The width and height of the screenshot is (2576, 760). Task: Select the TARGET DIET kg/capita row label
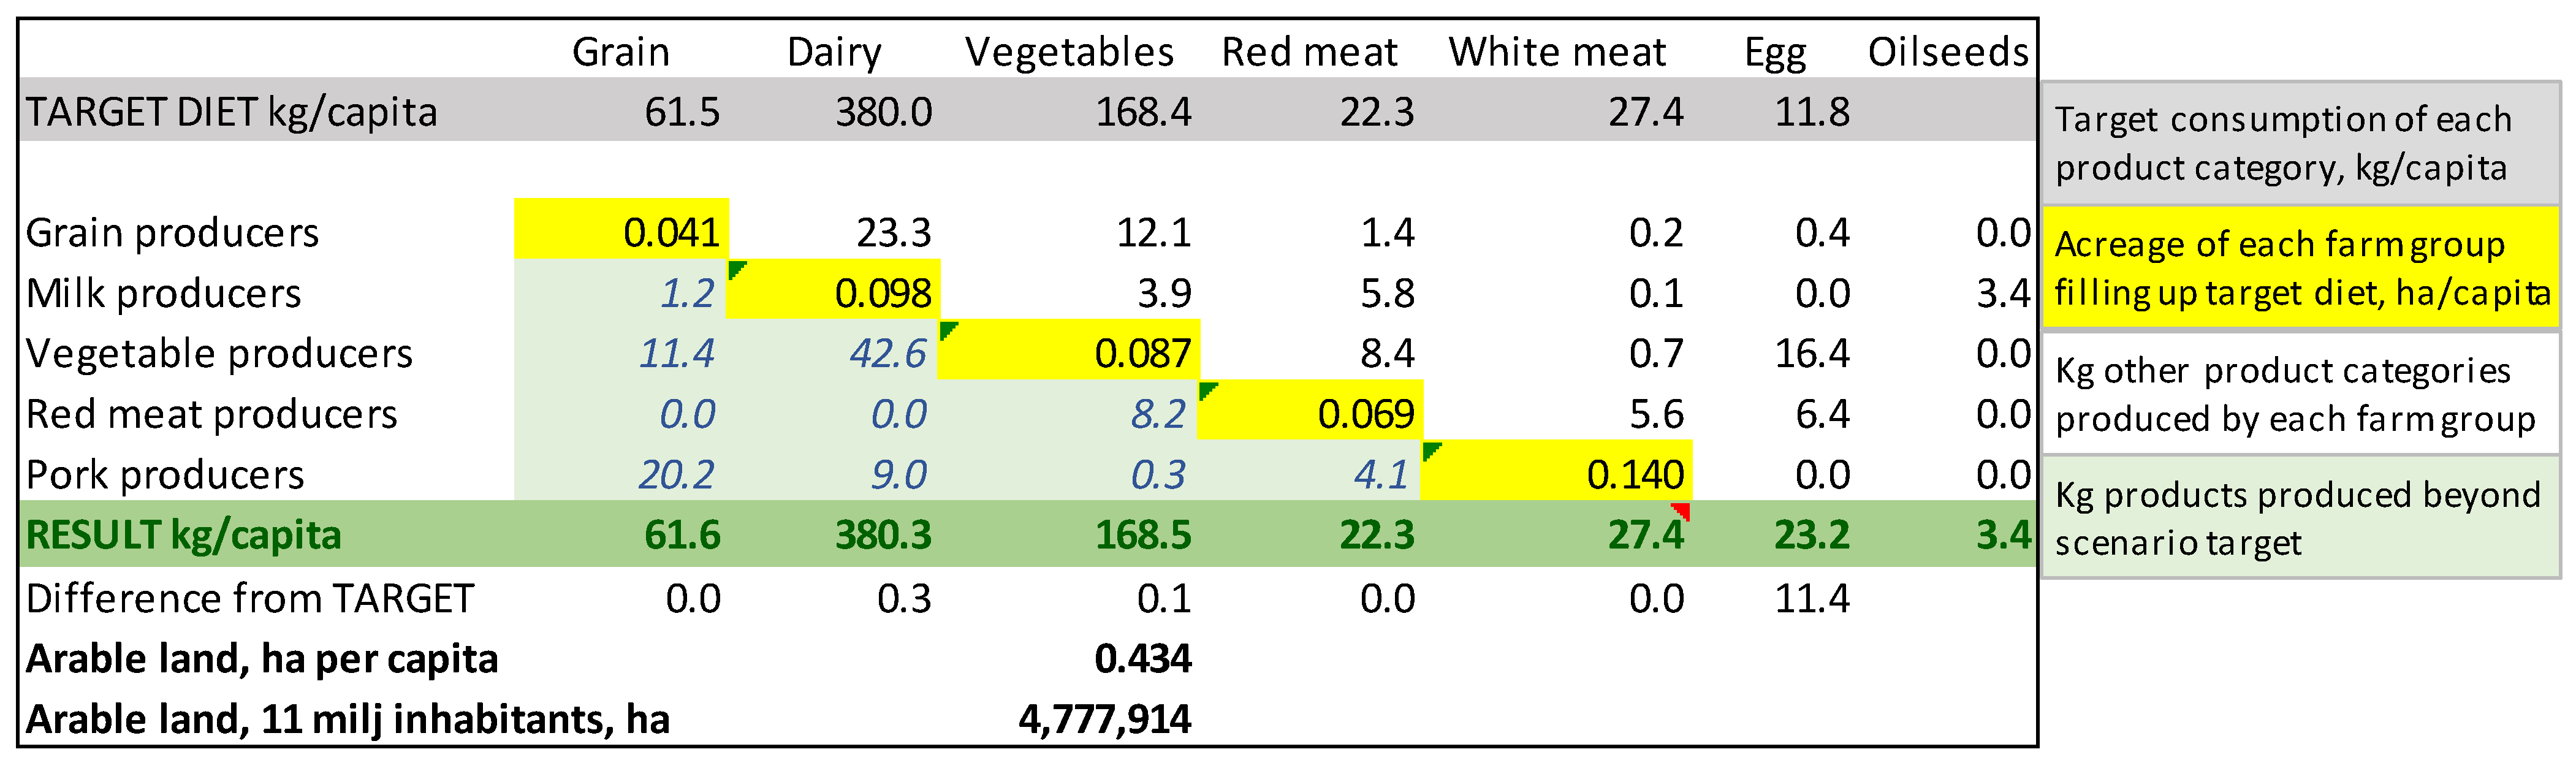pos(232,112)
